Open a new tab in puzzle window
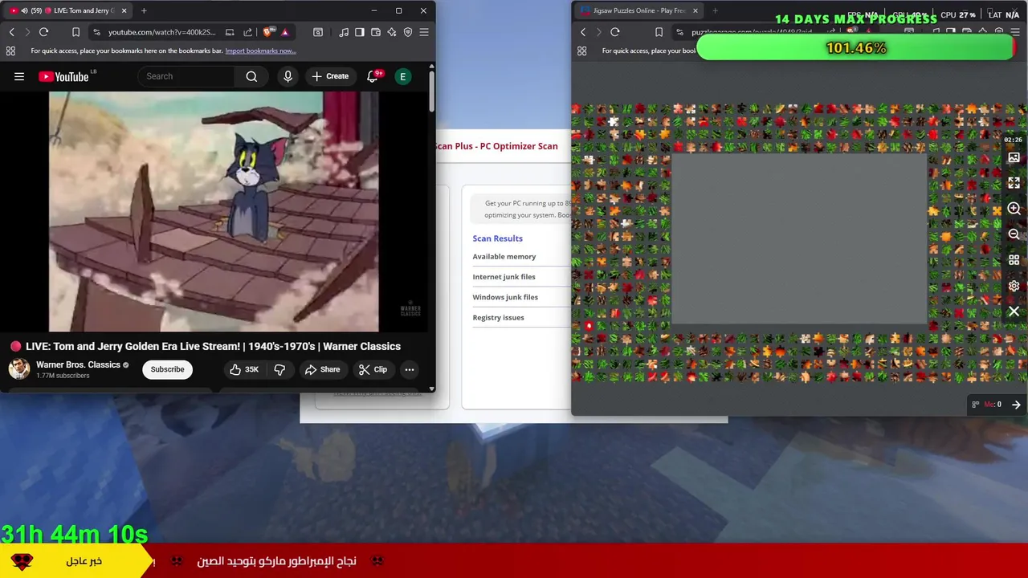This screenshot has width=1028, height=578. [715, 10]
